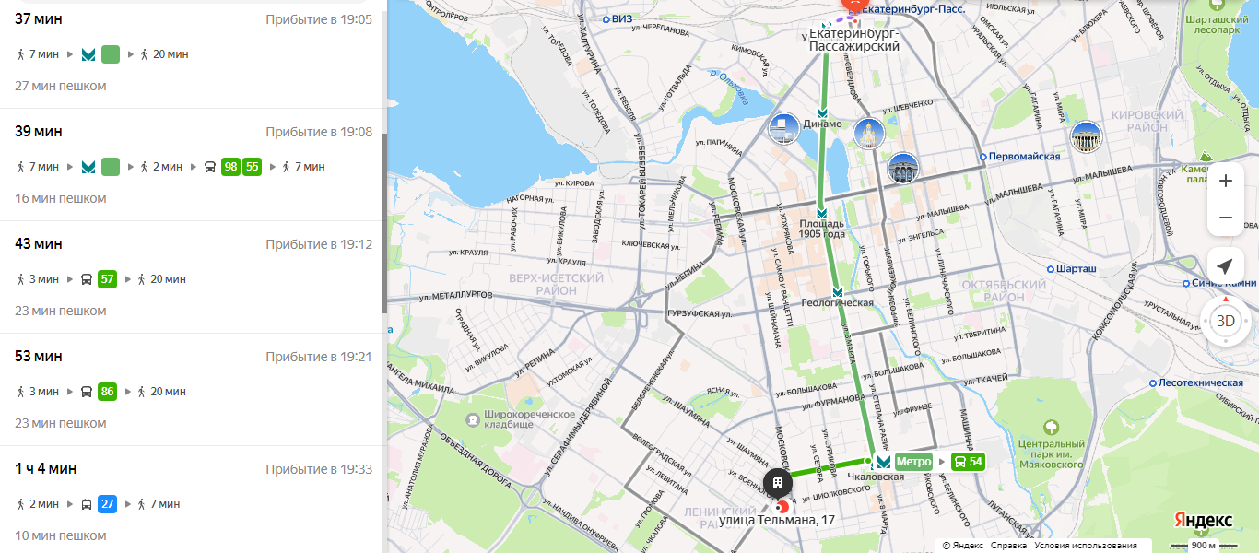Toggle the 3D map view
This screenshot has height=553, width=1259.
tap(1225, 321)
